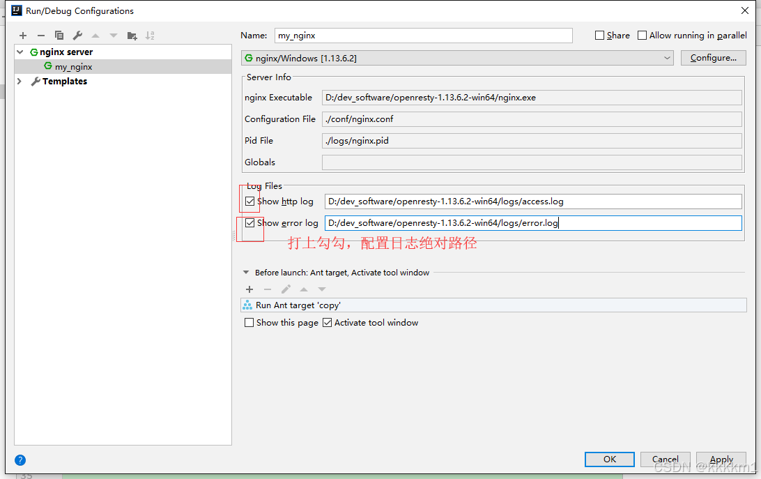The image size is (761, 479).
Task: Sort configurations alphabetically
Action: [x=150, y=36]
